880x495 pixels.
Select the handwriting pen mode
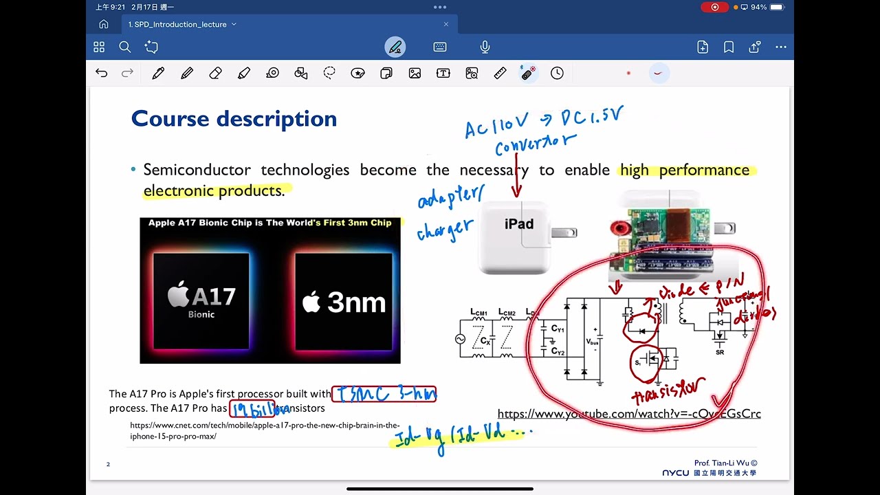coord(395,47)
